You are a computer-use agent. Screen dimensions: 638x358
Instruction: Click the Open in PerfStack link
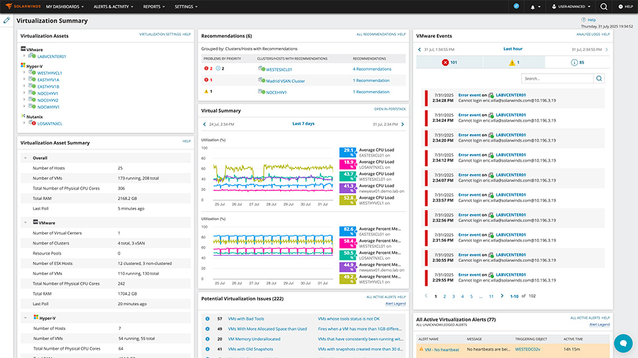[389, 109]
